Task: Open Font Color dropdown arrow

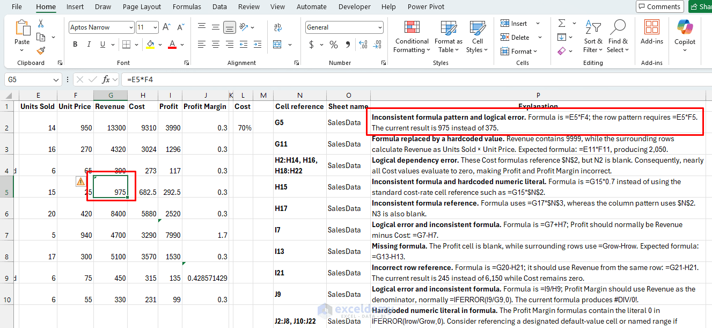Action: 182,45
